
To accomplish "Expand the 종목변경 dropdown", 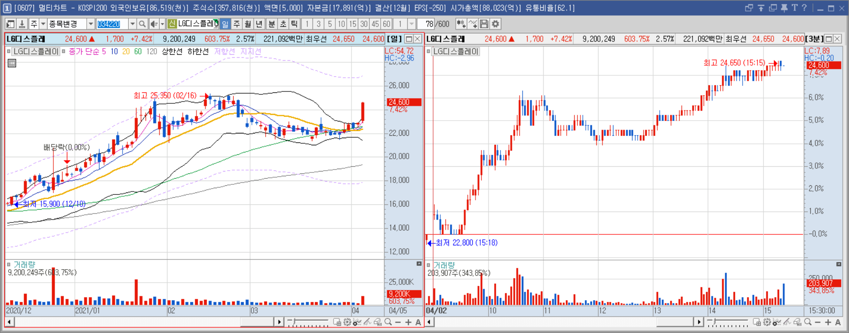I will pyautogui.click(x=90, y=24).
